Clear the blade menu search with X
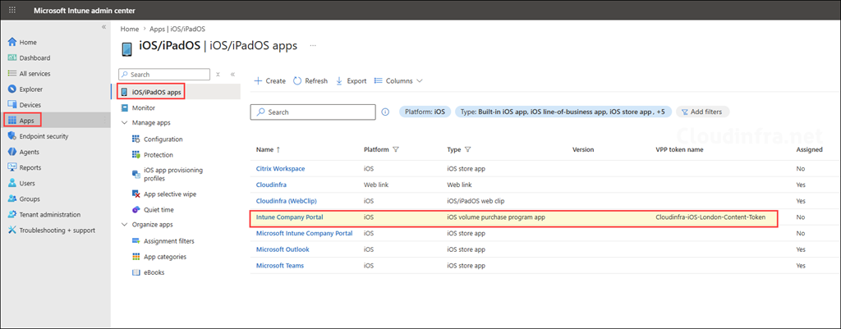The width and height of the screenshot is (841, 329). tap(218, 75)
